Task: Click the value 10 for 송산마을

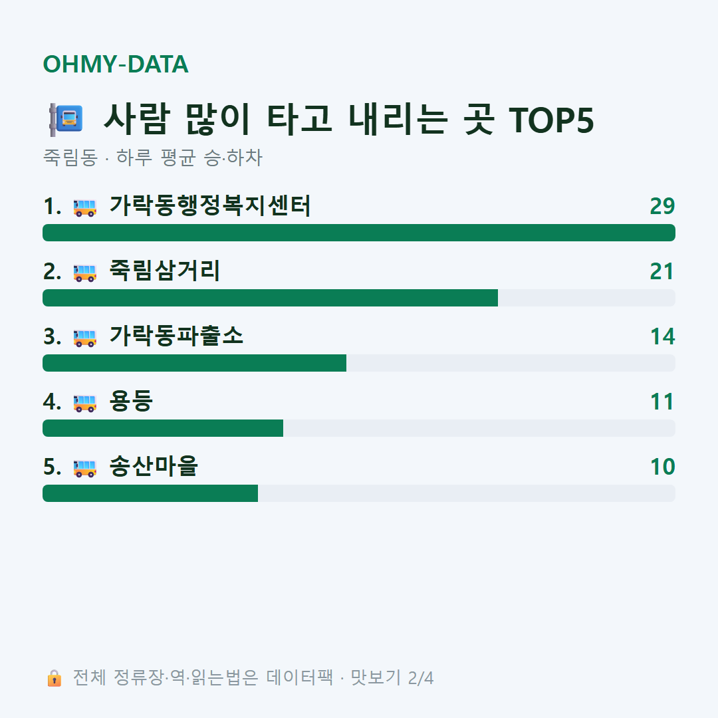Action: [x=663, y=467]
